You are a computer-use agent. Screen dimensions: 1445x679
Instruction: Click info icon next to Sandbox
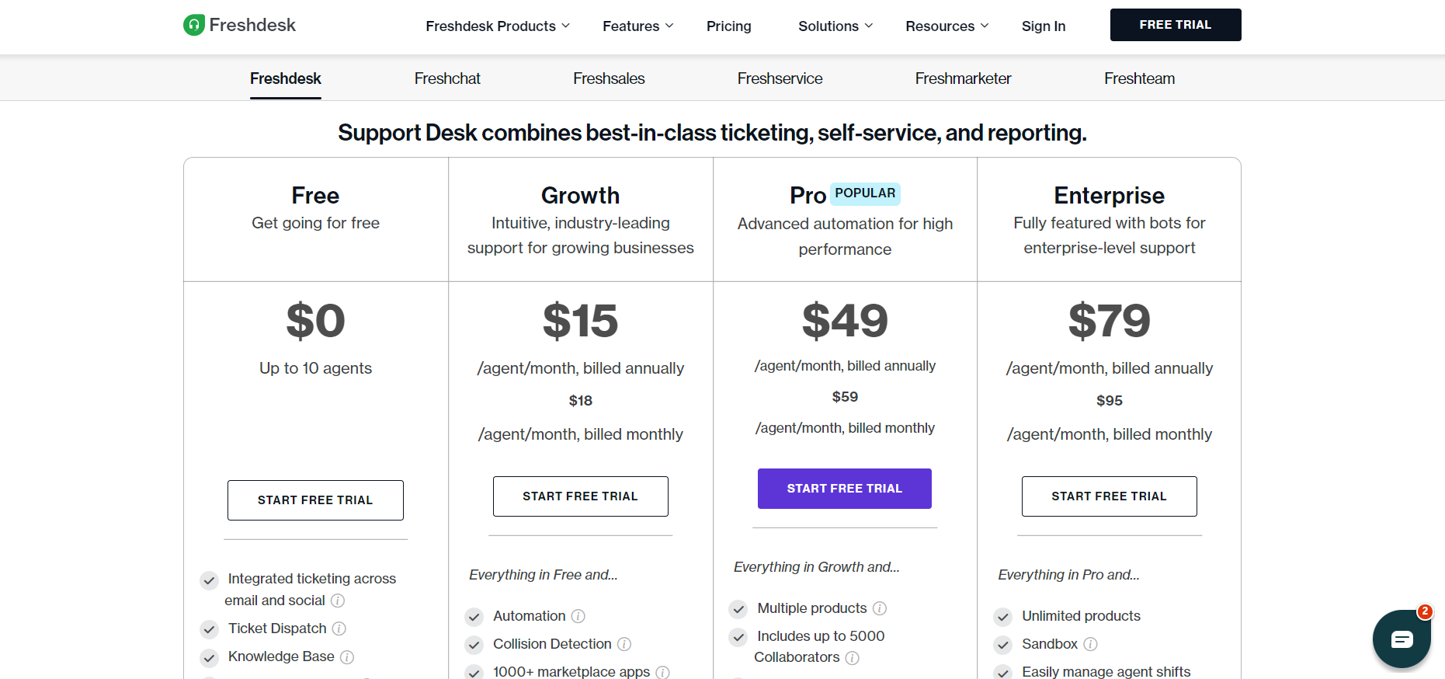[x=1090, y=644]
